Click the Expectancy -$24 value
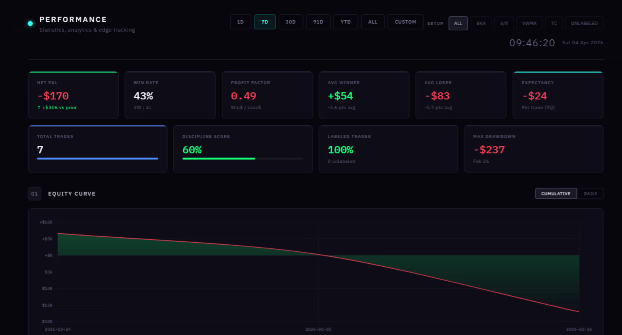Viewport: 622px width, 335px height. 534,96
